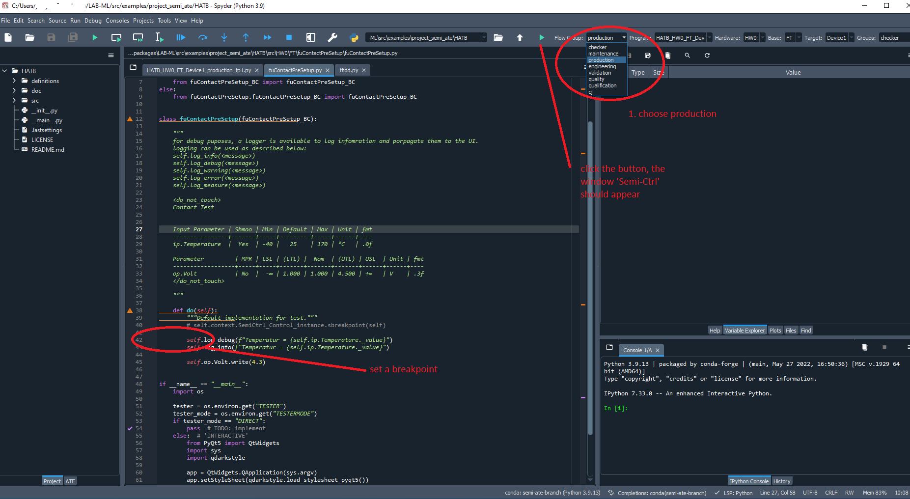
Task: Run the current selection or line
Action: 159,37
